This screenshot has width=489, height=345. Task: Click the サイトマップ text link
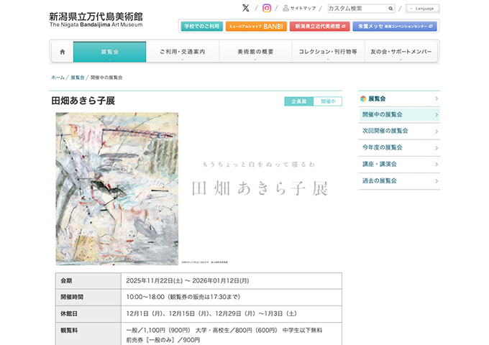[x=303, y=9]
